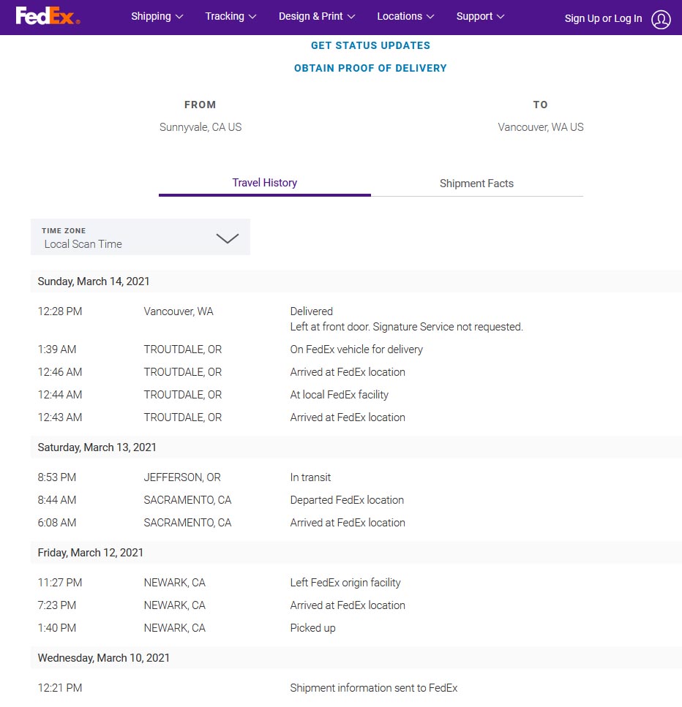Click 'Departed FedEx location' status
The height and width of the screenshot is (707, 682).
click(x=347, y=500)
